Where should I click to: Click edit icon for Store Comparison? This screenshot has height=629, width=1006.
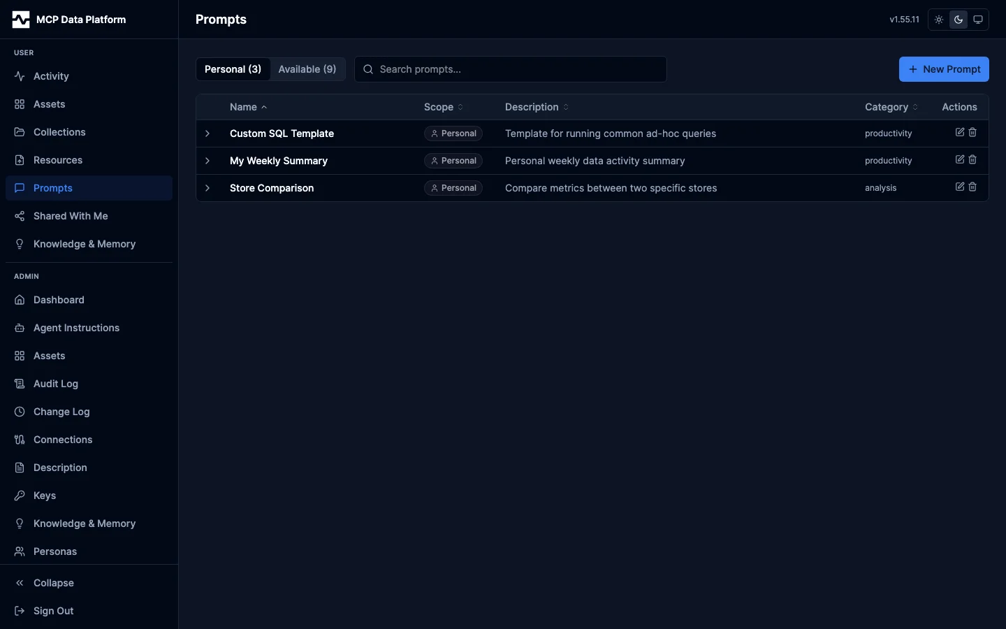click(960, 187)
